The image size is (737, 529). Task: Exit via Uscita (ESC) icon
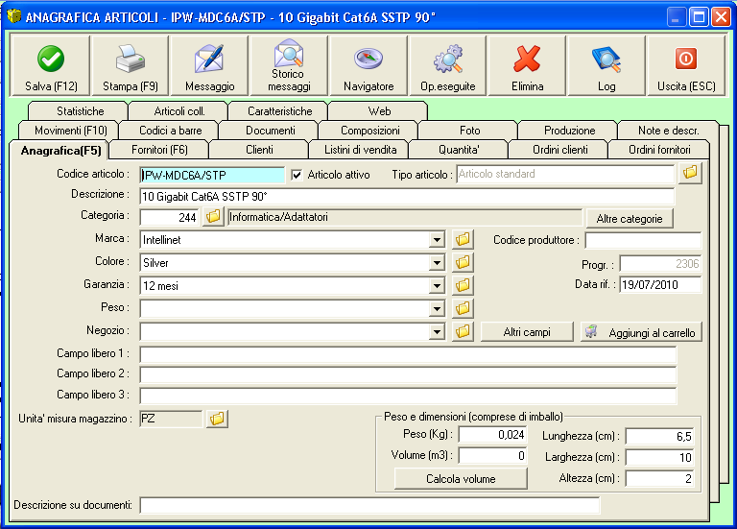tap(686, 66)
